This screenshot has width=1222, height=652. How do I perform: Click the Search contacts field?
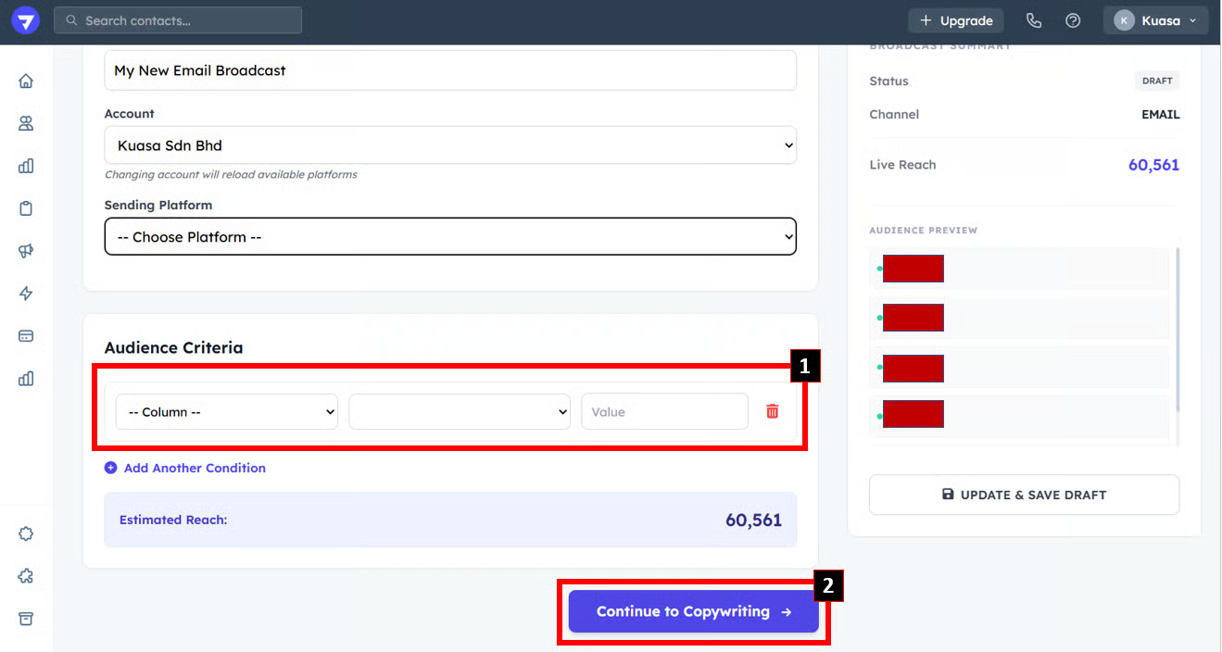click(178, 20)
